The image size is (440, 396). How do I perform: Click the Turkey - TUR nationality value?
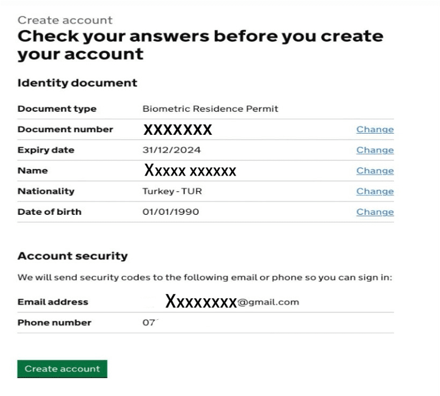[172, 191]
